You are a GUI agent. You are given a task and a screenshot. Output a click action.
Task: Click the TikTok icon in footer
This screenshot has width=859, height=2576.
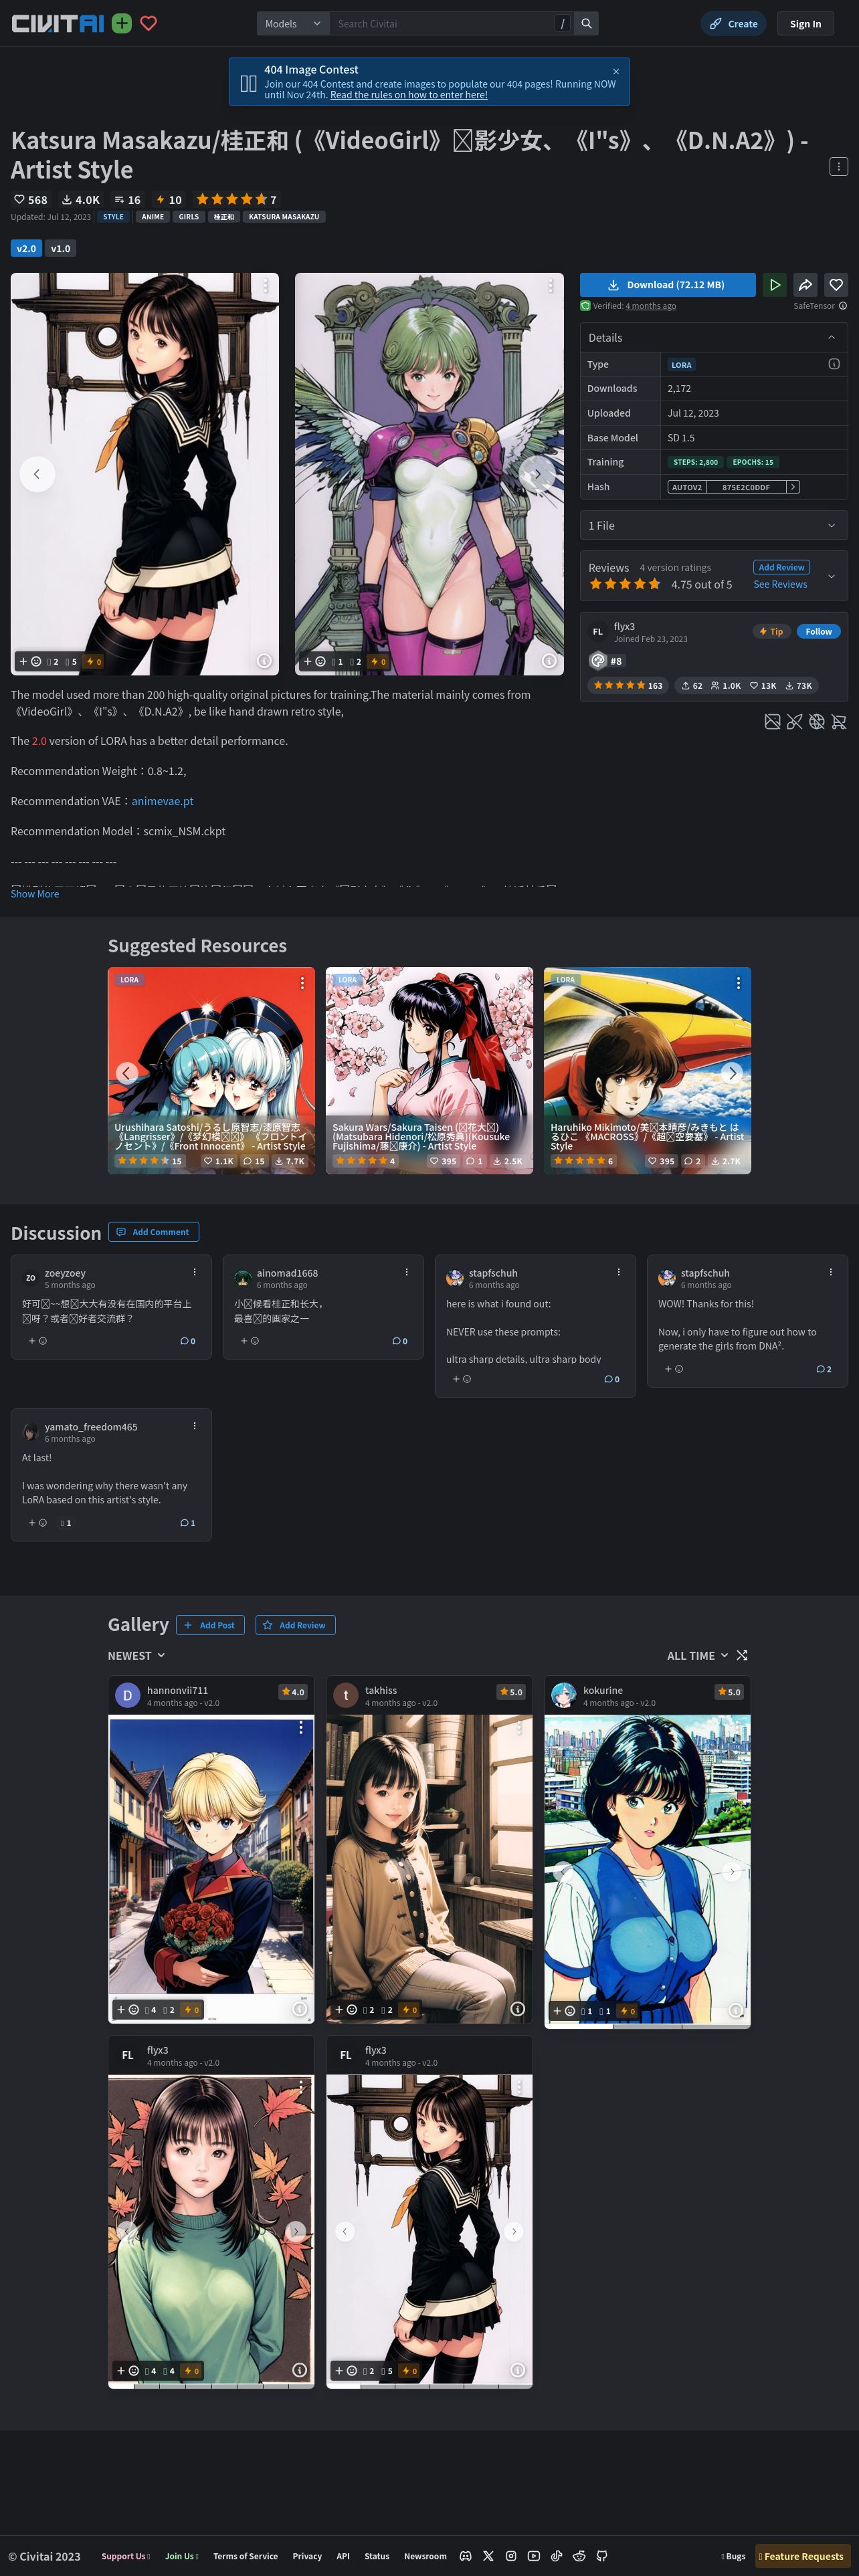point(556,2556)
